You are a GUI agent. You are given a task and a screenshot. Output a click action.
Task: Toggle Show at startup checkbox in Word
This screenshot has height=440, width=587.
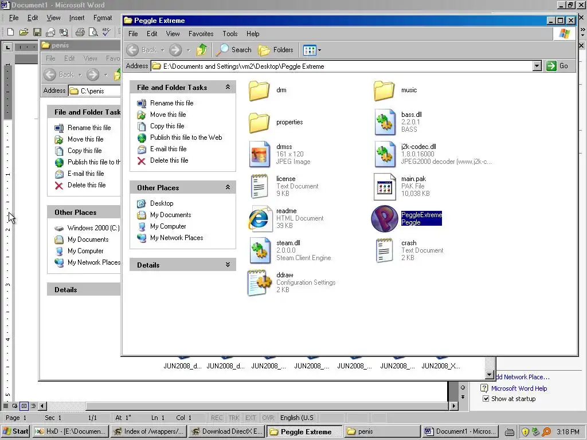point(486,399)
